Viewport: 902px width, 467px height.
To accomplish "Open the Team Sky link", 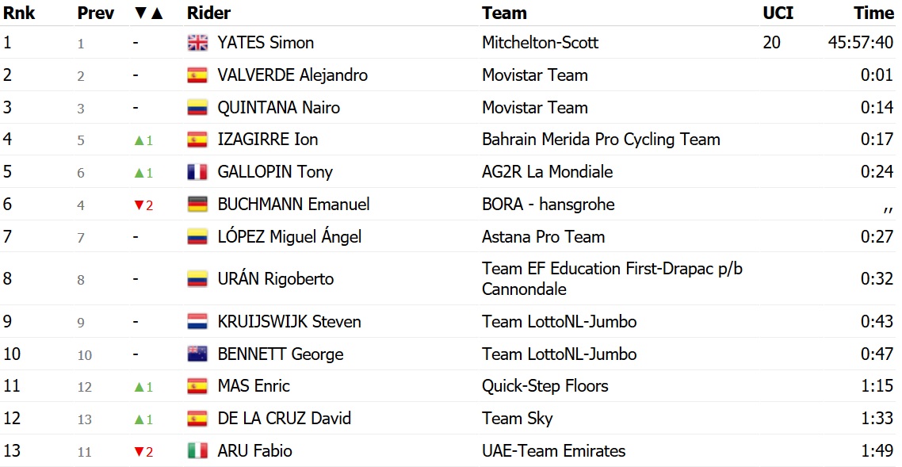I will coord(517,418).
